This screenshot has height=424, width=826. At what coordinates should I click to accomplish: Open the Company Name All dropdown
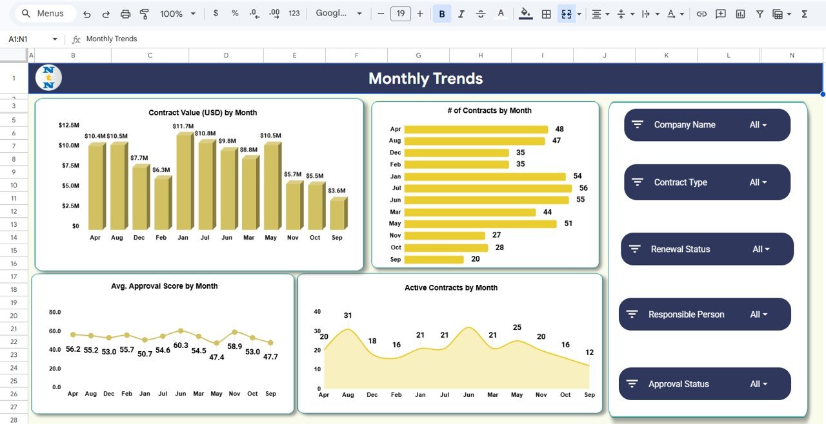(758, 125)
